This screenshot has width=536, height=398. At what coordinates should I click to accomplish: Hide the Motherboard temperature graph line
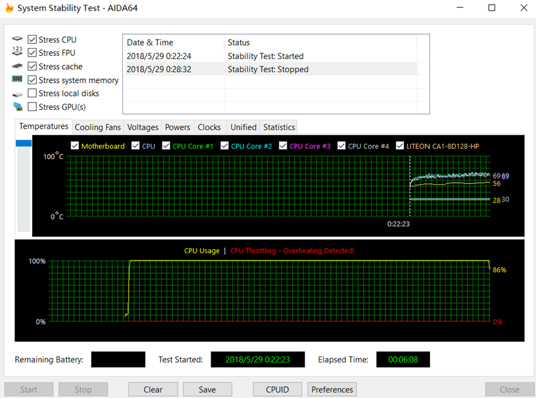(75, 146)
